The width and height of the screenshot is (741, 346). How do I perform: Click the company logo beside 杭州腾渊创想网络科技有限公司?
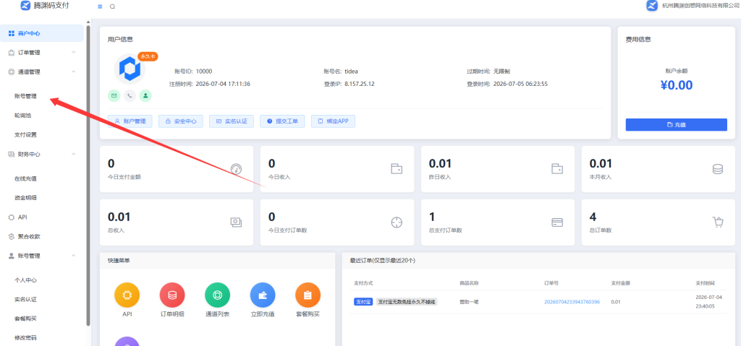(652, 6)
